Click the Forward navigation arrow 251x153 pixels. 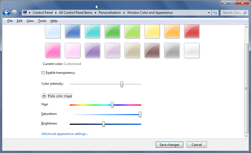[14, 13]
